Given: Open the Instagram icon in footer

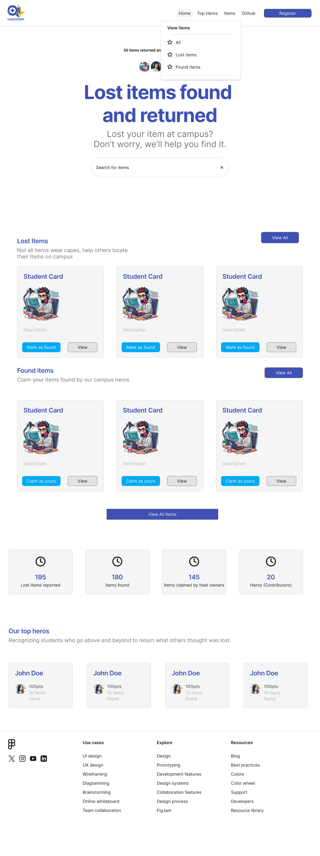Looking at the screenshot, I should (x=22, y=758).
